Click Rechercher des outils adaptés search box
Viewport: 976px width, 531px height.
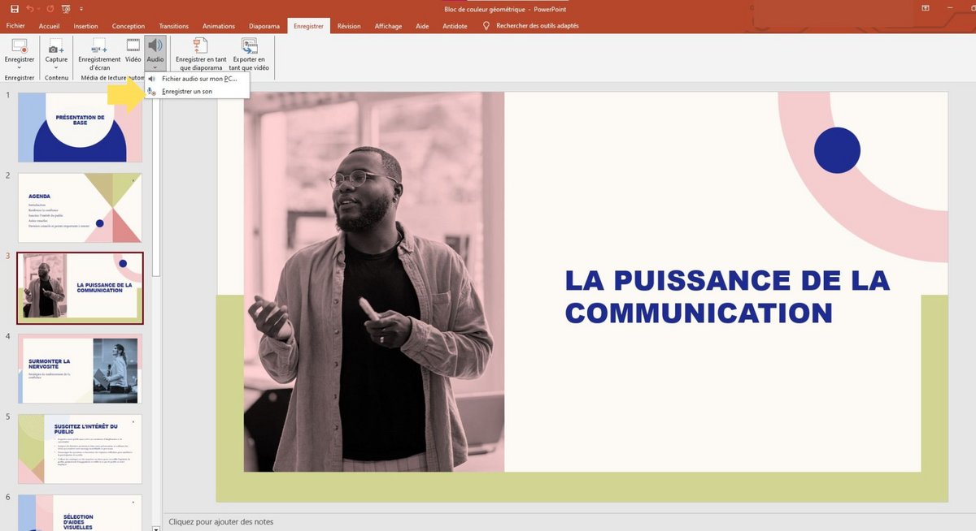[537, 26]
